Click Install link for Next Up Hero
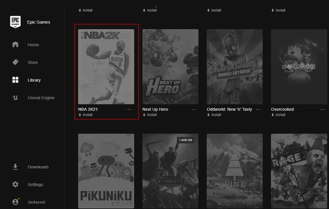This screenshot has height=209, width=329. [x=152, y=115]
